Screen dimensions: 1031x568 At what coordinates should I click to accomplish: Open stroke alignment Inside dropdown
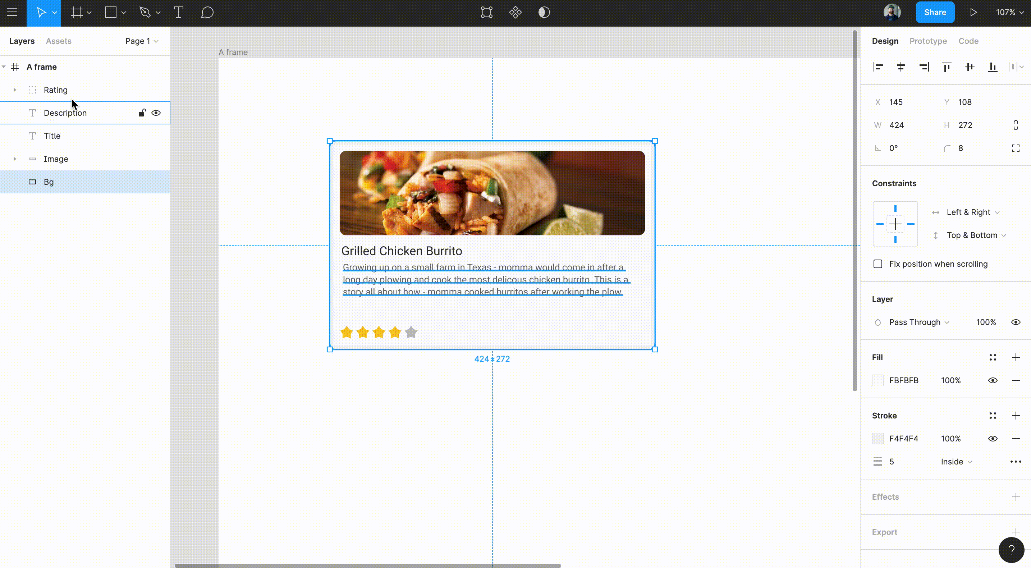coord(957,462)
